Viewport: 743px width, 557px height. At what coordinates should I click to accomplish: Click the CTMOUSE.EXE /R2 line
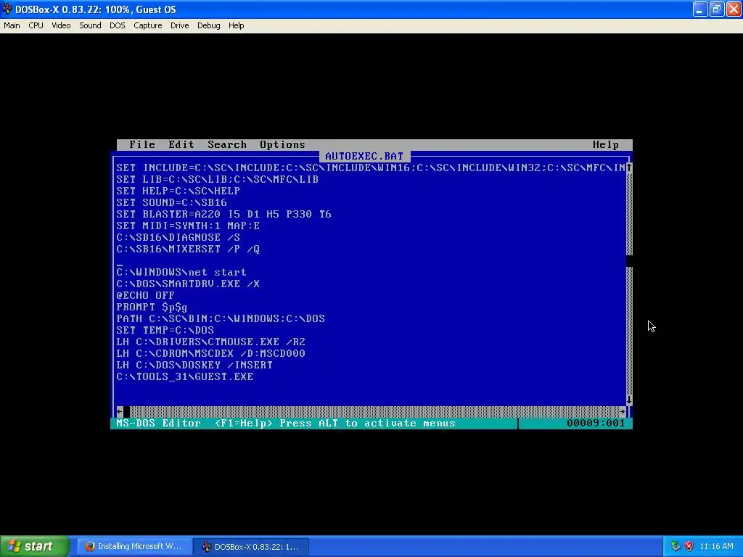tap(211, 342)
